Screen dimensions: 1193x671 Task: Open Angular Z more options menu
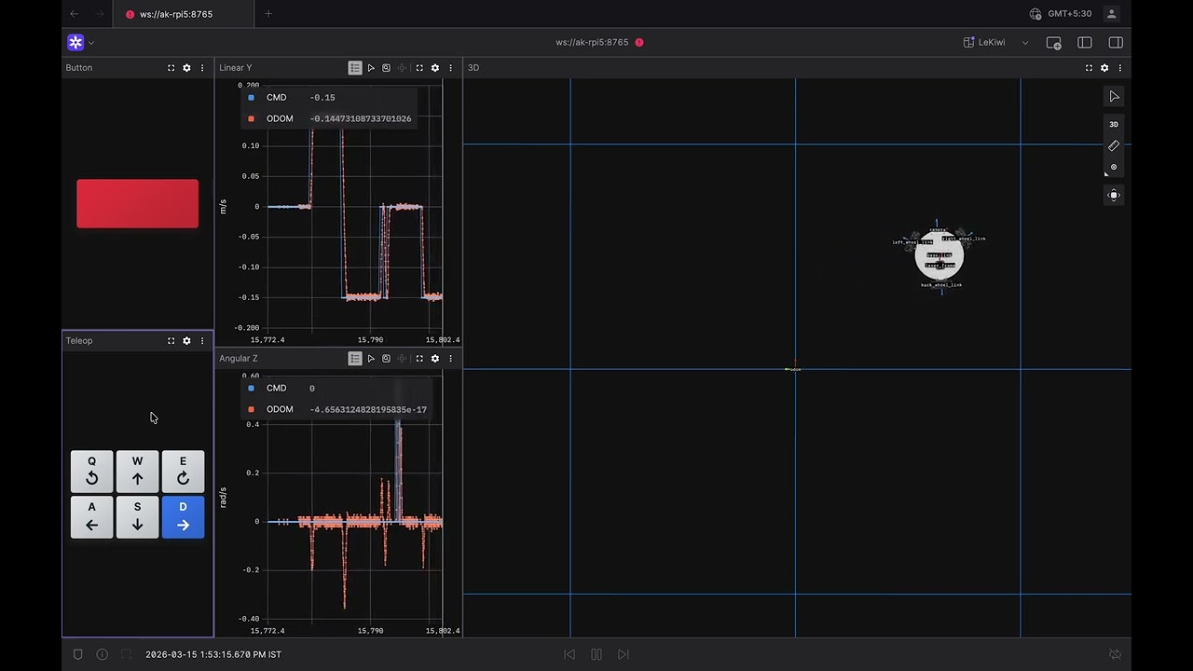[x=451, y=359]
